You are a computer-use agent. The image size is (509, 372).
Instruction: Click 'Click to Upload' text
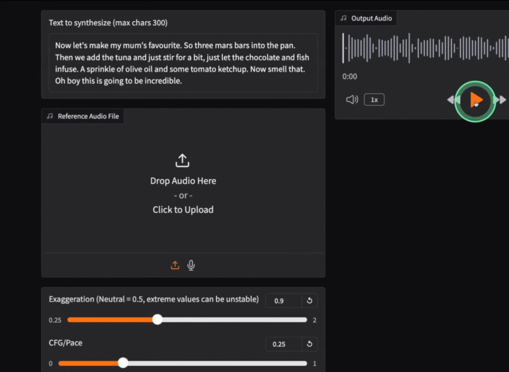click(x=183, y=210)
